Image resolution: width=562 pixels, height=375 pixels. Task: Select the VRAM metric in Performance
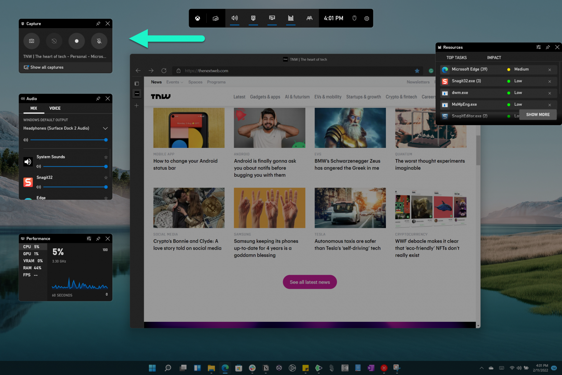33,261
